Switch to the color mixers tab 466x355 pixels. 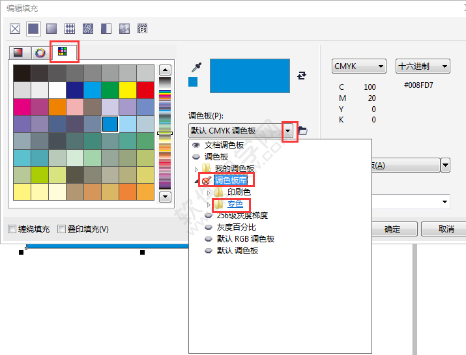tap(40, 53)
